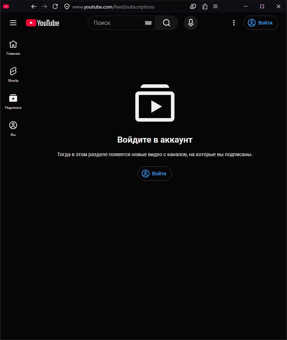Click the picture-in-picture style toolbar icon

(193, 6)
